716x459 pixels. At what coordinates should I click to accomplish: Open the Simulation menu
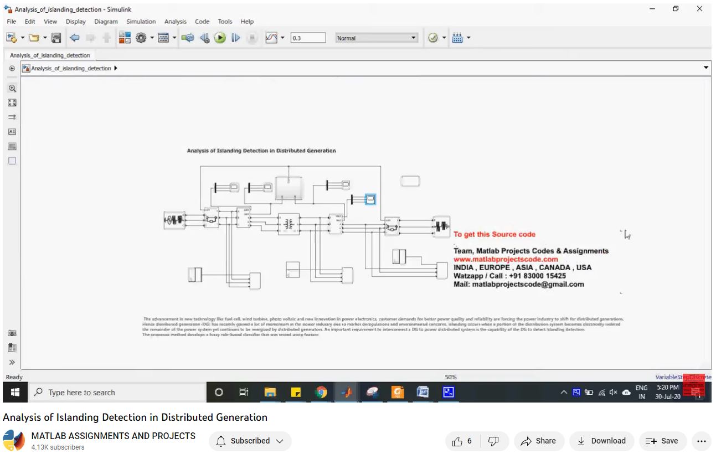click(141, 22)
